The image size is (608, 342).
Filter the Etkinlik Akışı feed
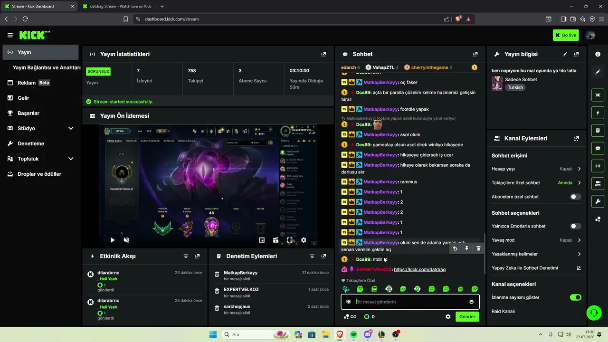[186, 256]
